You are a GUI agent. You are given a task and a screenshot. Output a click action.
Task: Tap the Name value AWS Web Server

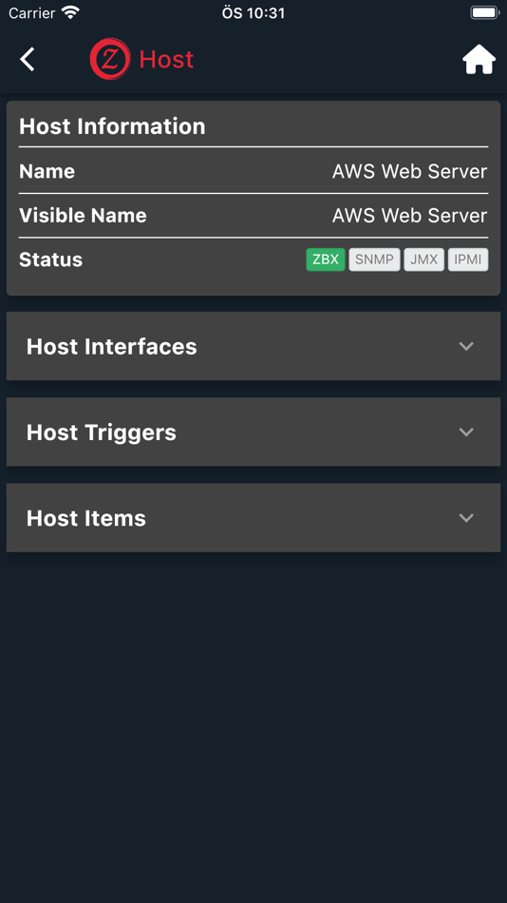410,171
